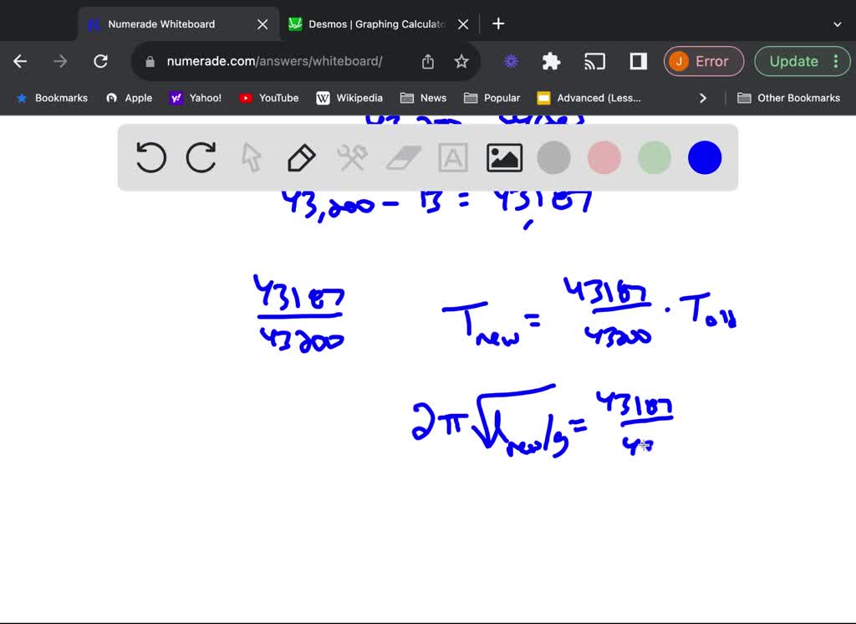Go back in browser history
The image size is (856, 624).
click(x=20, y=61)
